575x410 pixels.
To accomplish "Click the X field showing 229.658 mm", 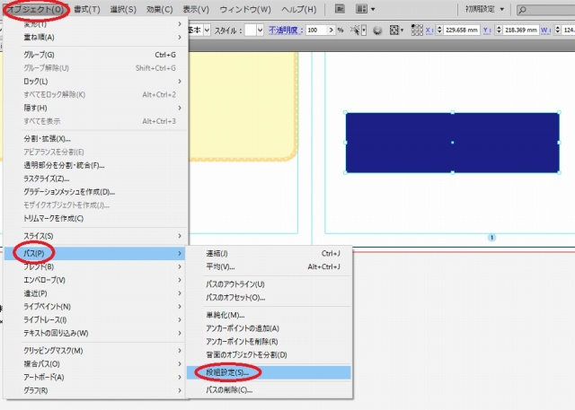I will (x=461, y=30).
